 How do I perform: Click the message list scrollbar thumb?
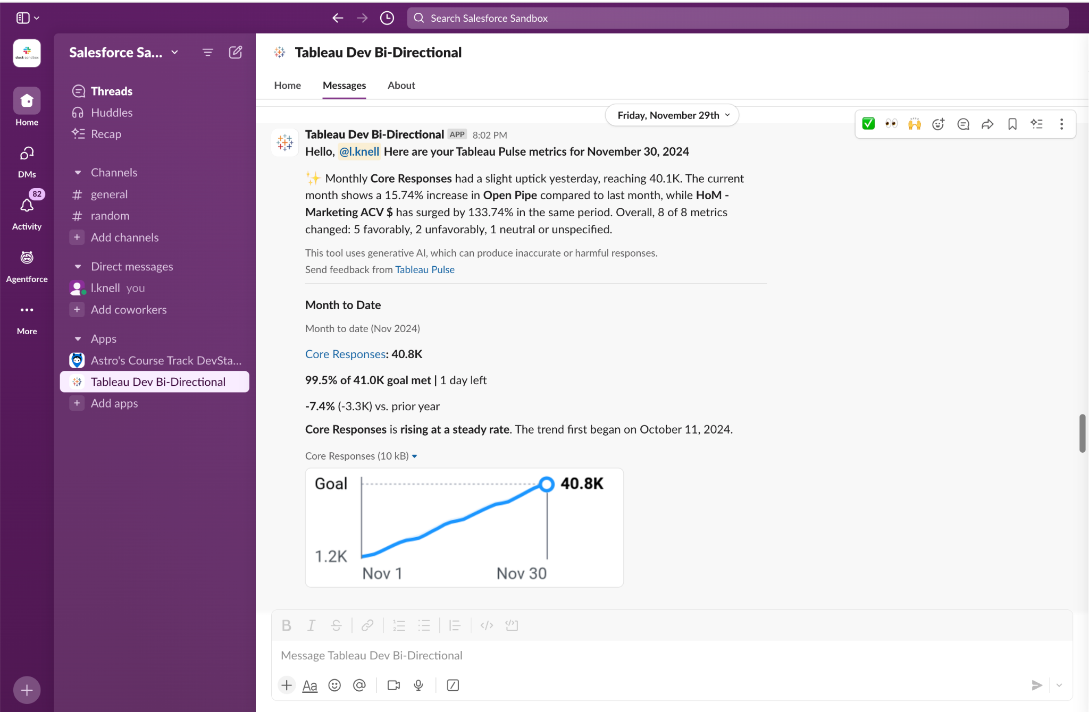pos(1082,433)
